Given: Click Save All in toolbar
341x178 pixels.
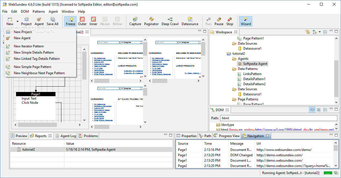Looking at the screenshot, I should click(x=52, y=21).
